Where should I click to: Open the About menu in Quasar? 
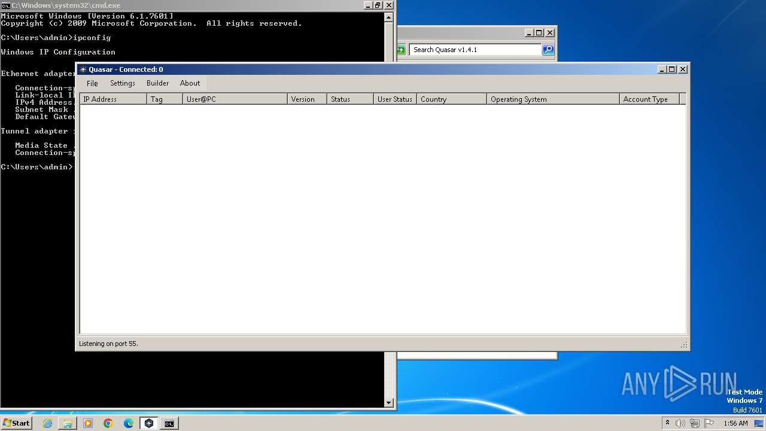(x=190, y=83)
